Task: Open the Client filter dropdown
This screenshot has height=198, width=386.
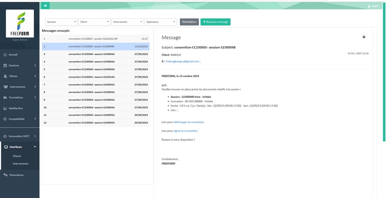Action: point(94,22)
